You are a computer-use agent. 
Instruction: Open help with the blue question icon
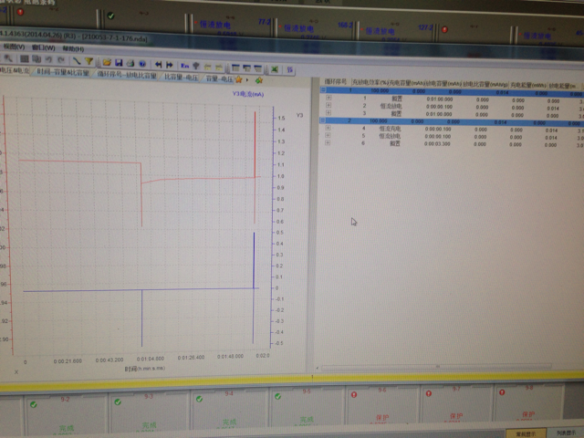(142, 64)
